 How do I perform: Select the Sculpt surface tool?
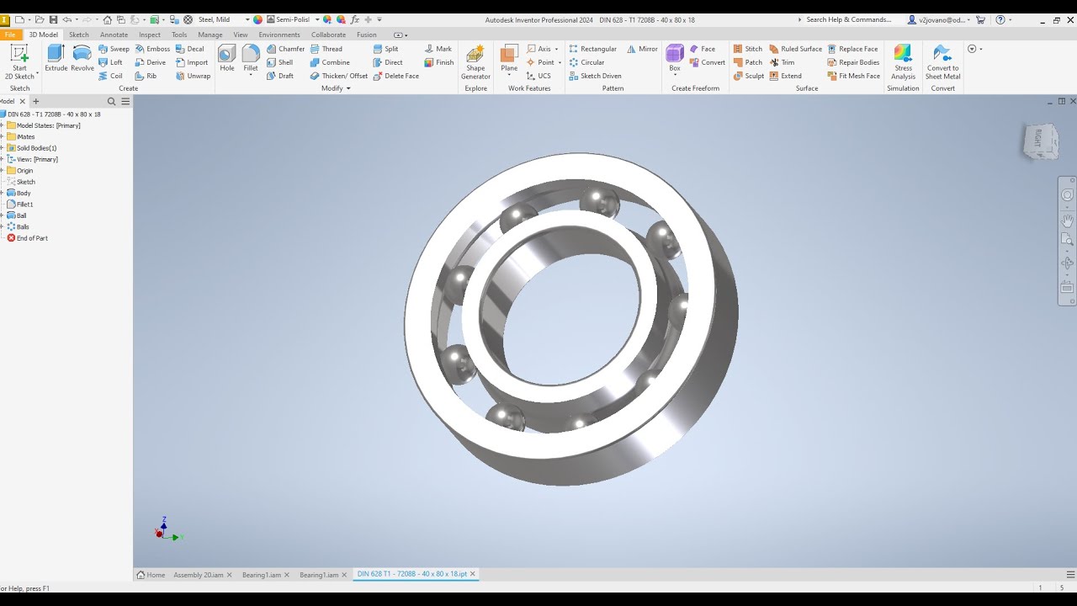[x=748, y=76]
